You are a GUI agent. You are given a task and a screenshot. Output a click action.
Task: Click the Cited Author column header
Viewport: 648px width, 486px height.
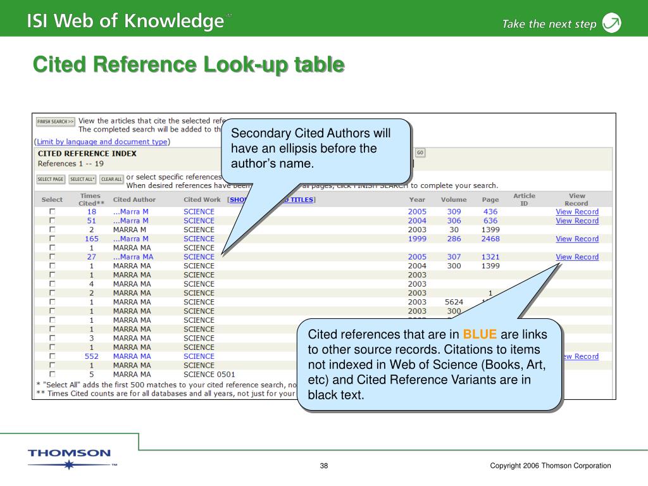134,199
